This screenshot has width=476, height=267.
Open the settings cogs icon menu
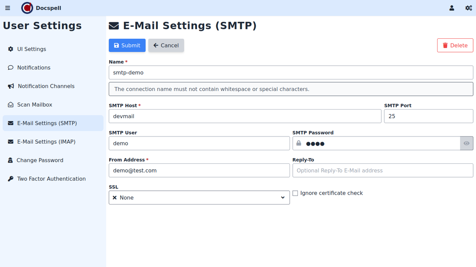click(x=468, y=8)
